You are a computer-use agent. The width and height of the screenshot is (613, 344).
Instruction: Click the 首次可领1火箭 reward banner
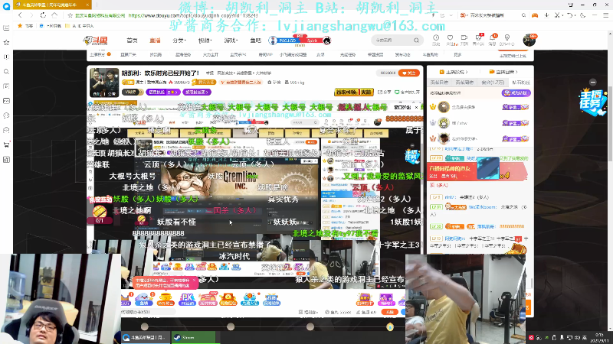coord(353,92)
